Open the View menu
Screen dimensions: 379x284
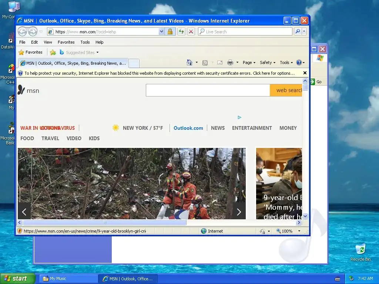click(x=48, y=42)
